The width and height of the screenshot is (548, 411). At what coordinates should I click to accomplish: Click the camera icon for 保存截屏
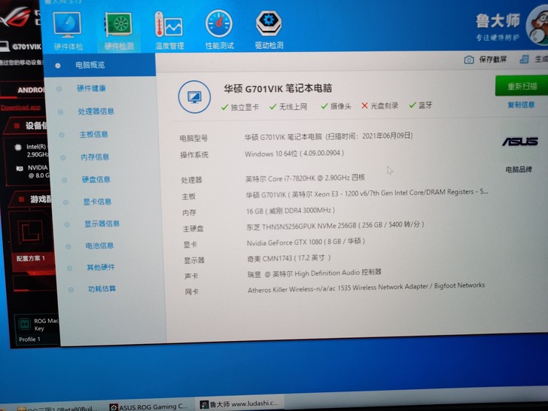(469, 59)
